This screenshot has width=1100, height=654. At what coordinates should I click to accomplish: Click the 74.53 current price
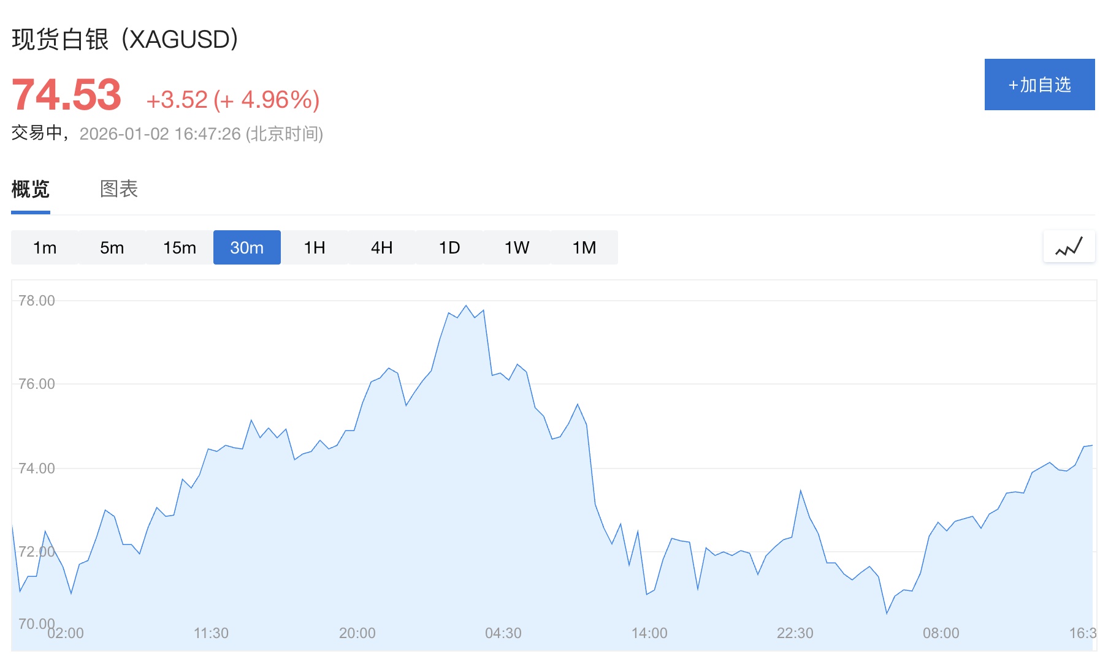[x=66, y=95]
